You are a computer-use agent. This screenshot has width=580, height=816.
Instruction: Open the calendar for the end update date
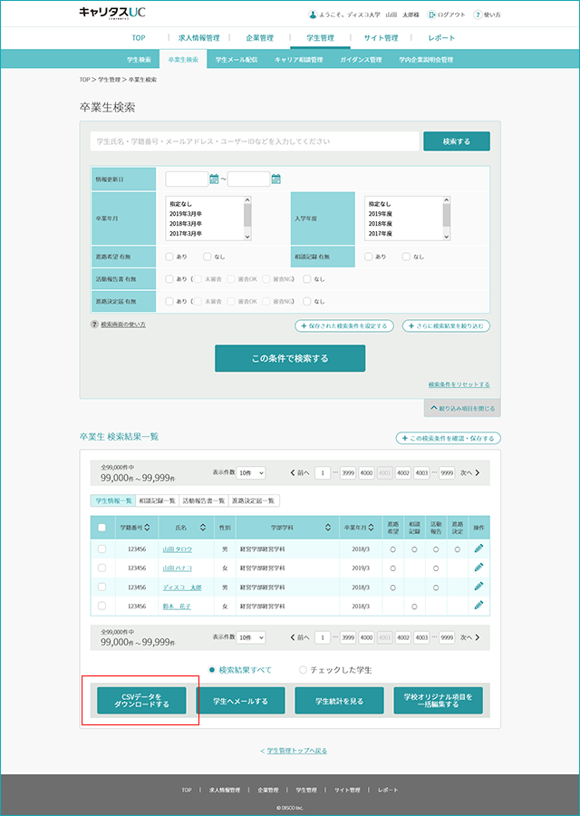click(x=276, y=179)
